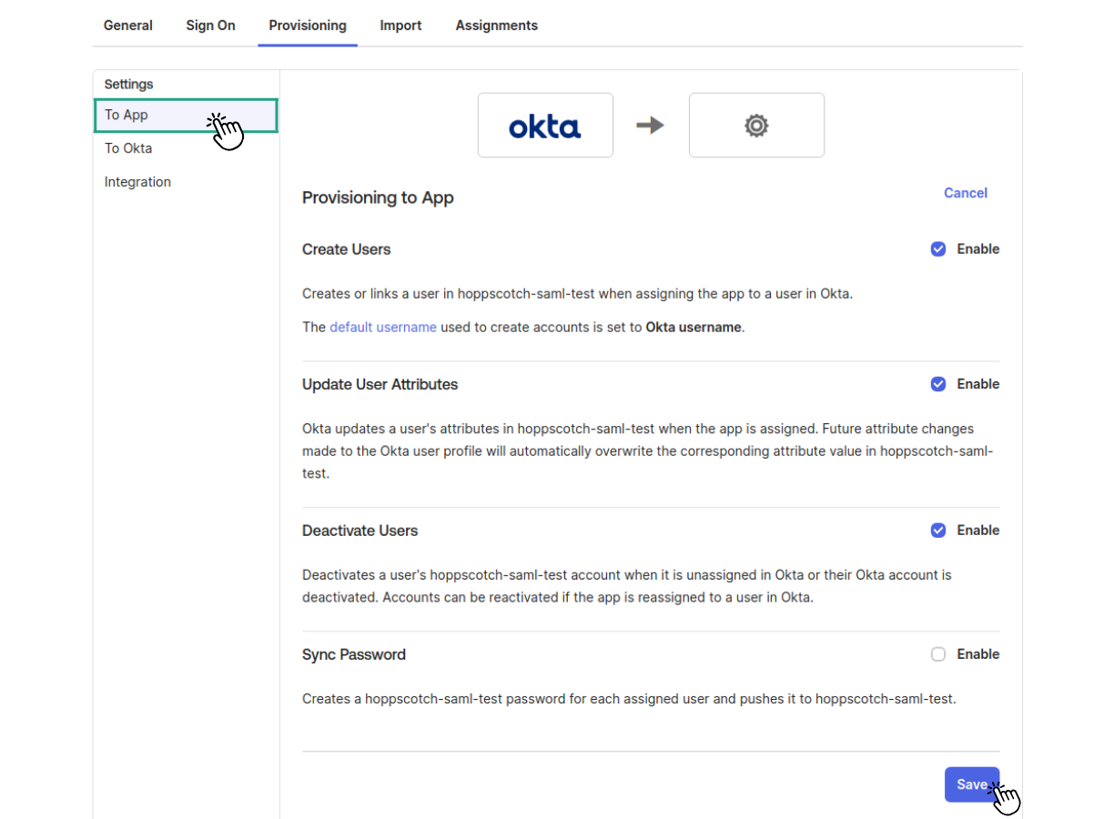Save the provisioning settings
This screenshot has width=1114, height=819.
[x=972, y=784]
